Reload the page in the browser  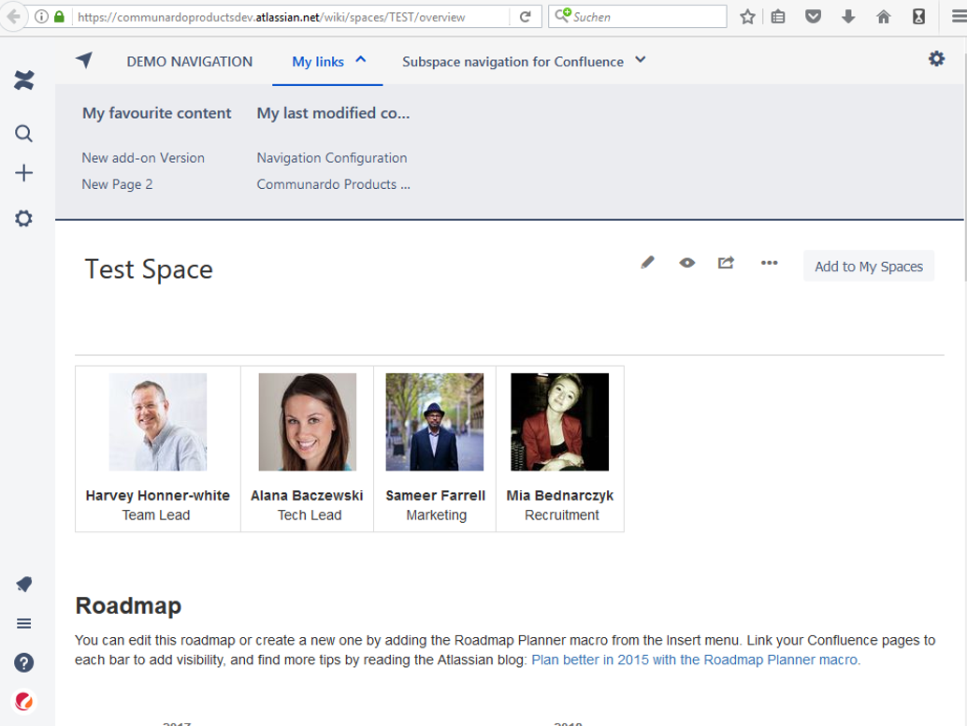(526, 17)
